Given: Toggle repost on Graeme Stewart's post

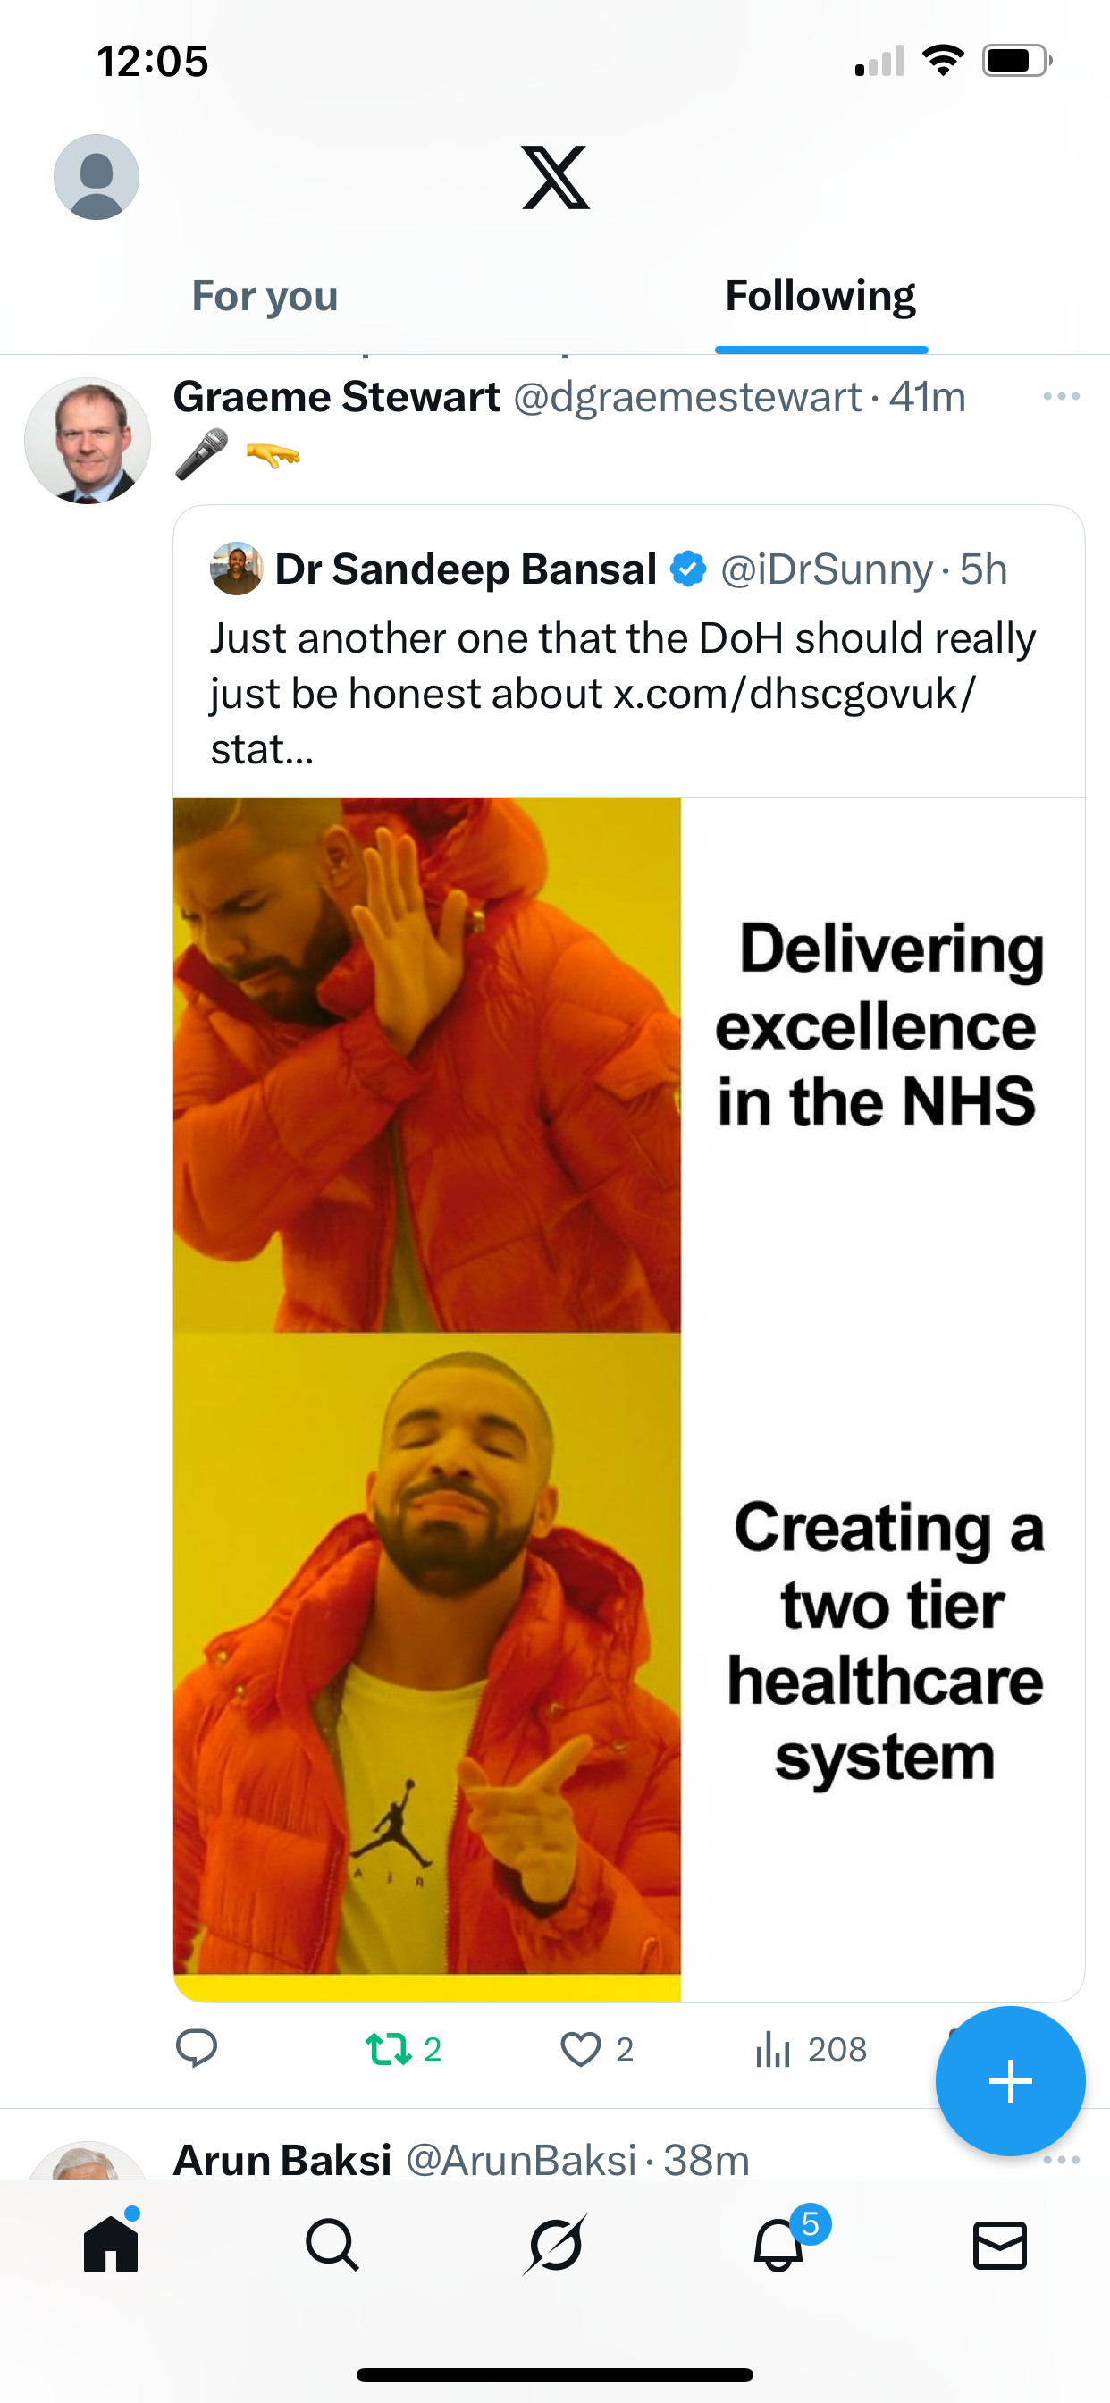Looking at the screenshot, I should [403, 2050].
